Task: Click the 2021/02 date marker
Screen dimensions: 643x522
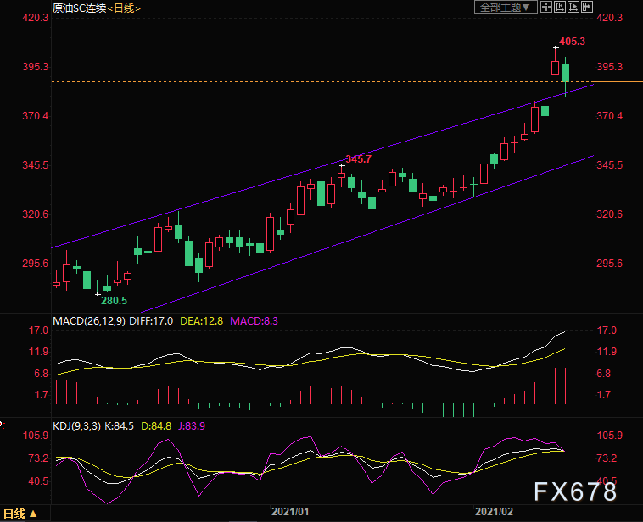Action: point(494,512)
